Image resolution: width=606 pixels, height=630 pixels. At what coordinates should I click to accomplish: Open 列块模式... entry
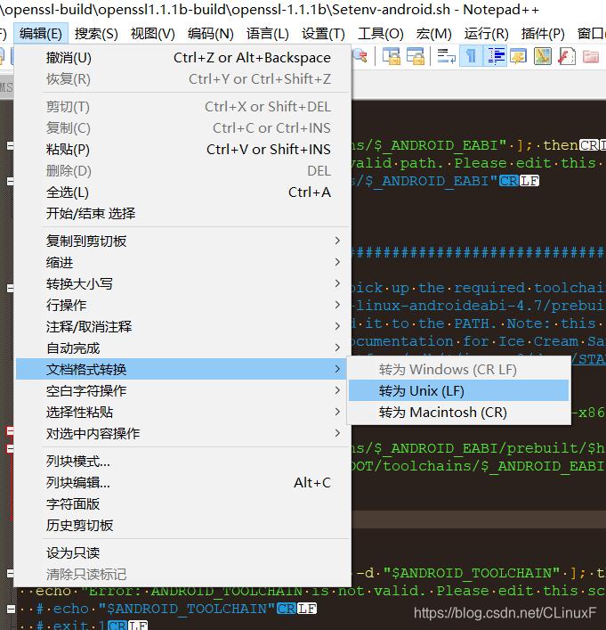click(182, 462)
